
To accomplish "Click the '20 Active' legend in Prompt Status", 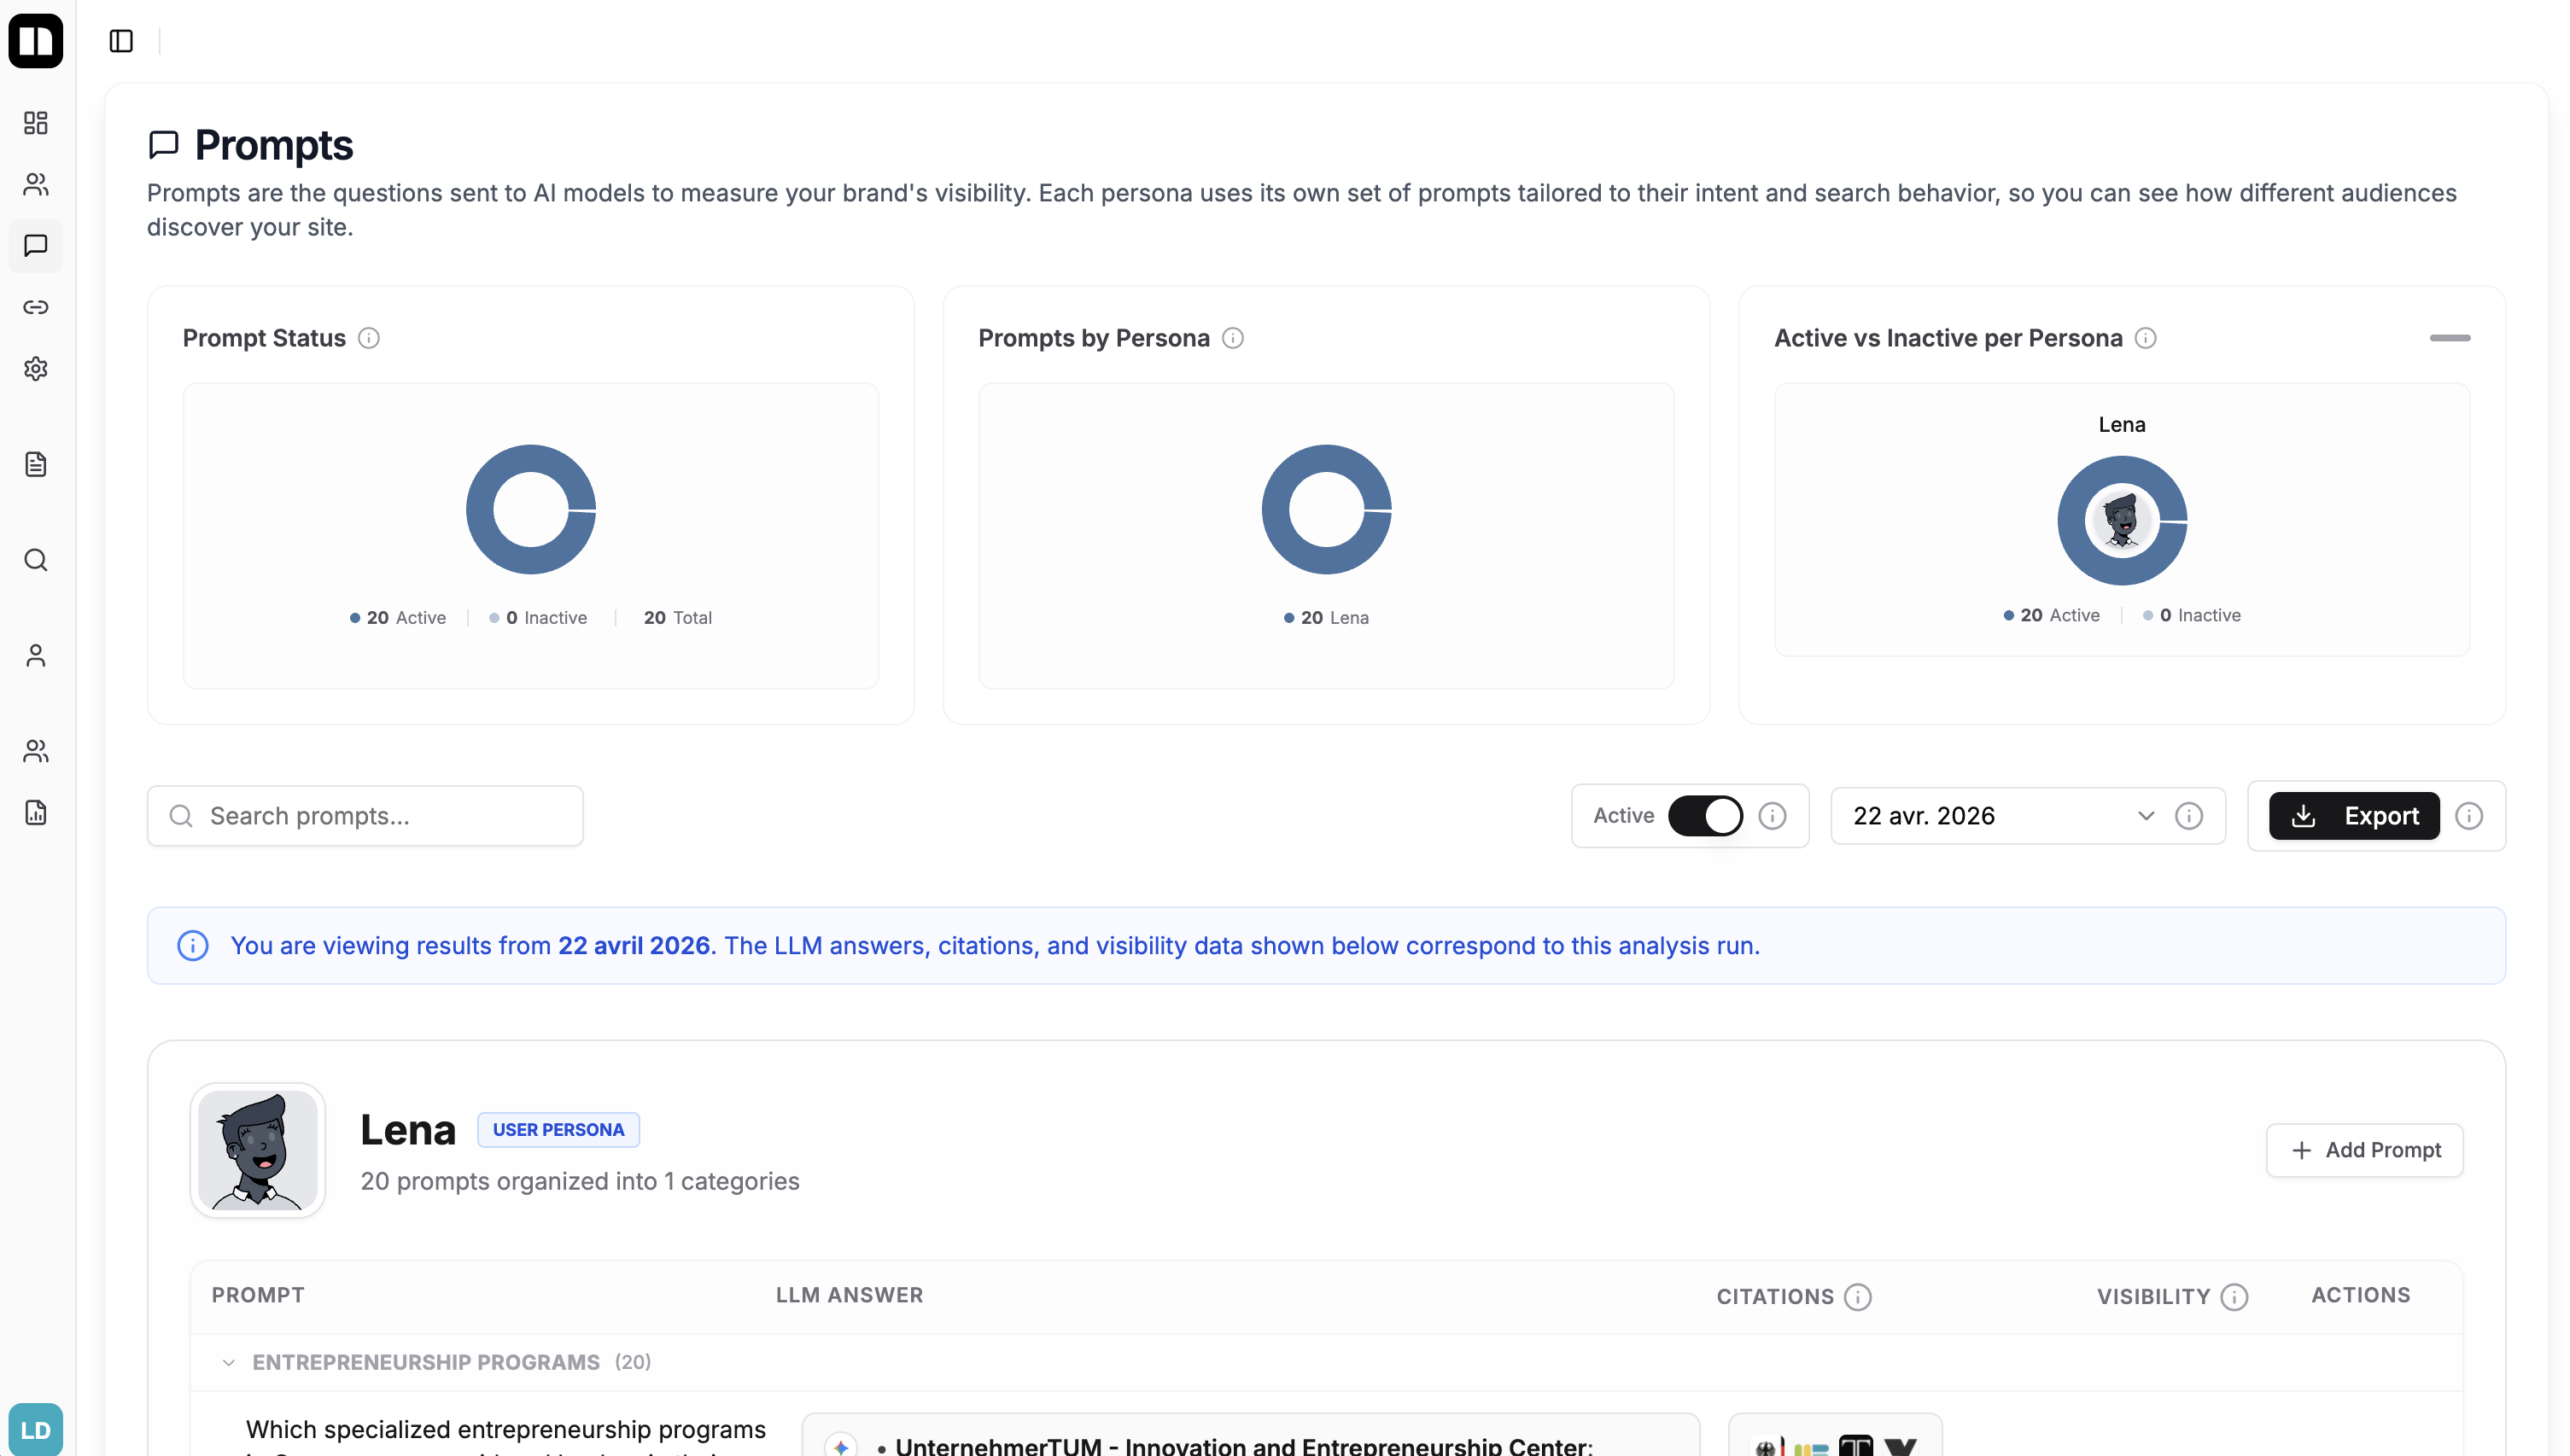I will coord(398,618).
